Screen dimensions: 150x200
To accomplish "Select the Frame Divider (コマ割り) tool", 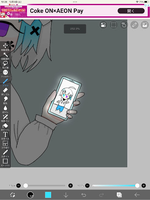I will [5, 145].
